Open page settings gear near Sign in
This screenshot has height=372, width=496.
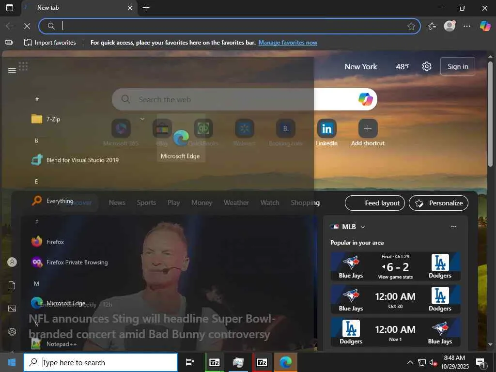pos(426,66)
